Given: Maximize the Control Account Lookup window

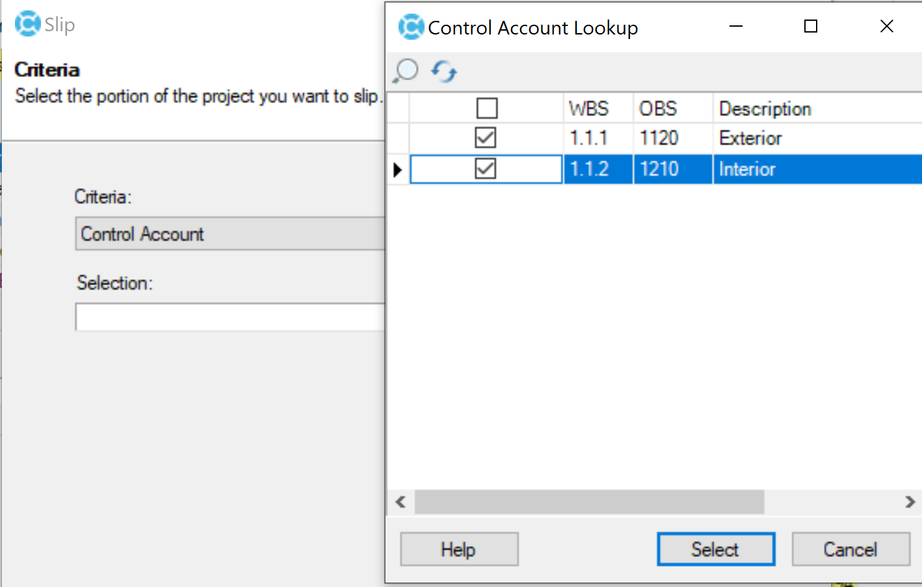Looking at the screenshot, I should (811, 26).
